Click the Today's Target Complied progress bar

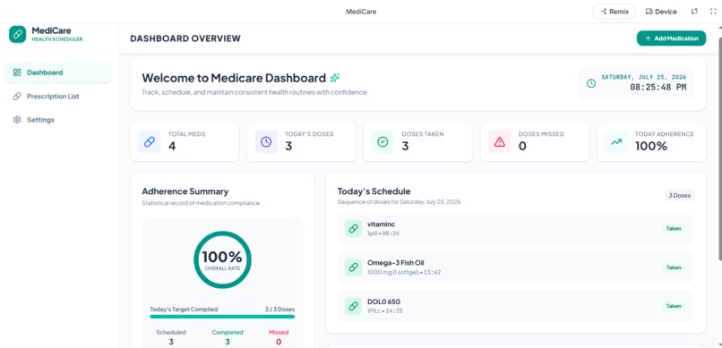(x=222, y=317)
